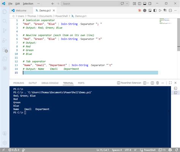Switch to the PORTS panel tab
Image resolution: width=180 pixels, height=152 pixels.
pyautogui.click(x=81, y=83)
